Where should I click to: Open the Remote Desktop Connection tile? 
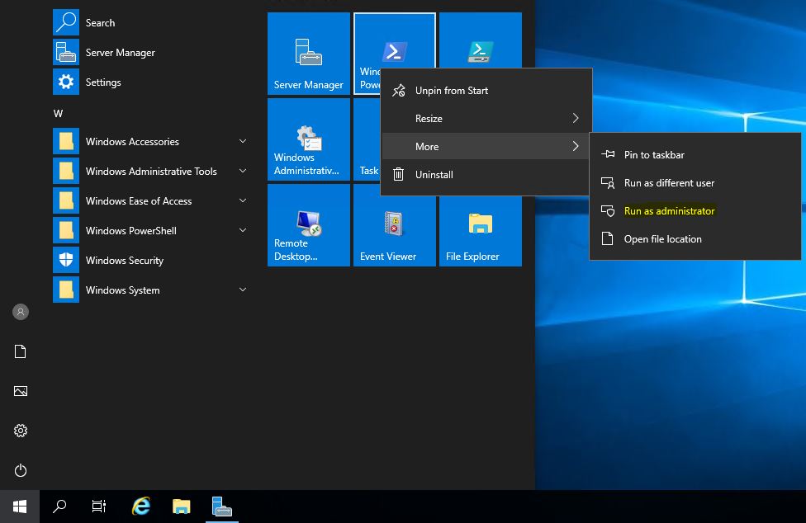pyautogui.click(x=308, y=225)
